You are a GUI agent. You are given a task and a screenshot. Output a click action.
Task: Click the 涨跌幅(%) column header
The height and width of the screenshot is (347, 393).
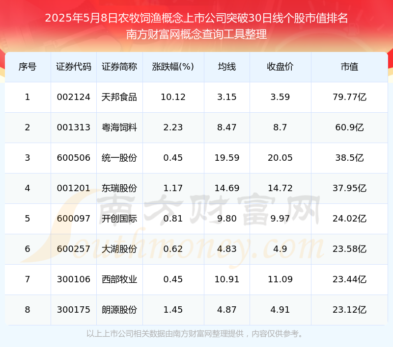[173, 67]
